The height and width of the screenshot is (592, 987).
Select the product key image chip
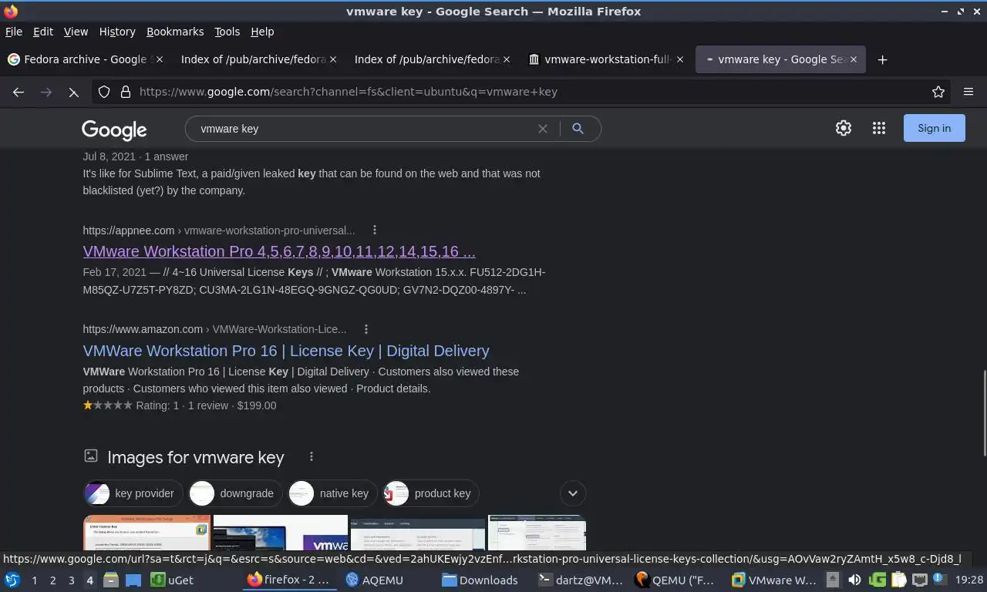coord(430,493)
